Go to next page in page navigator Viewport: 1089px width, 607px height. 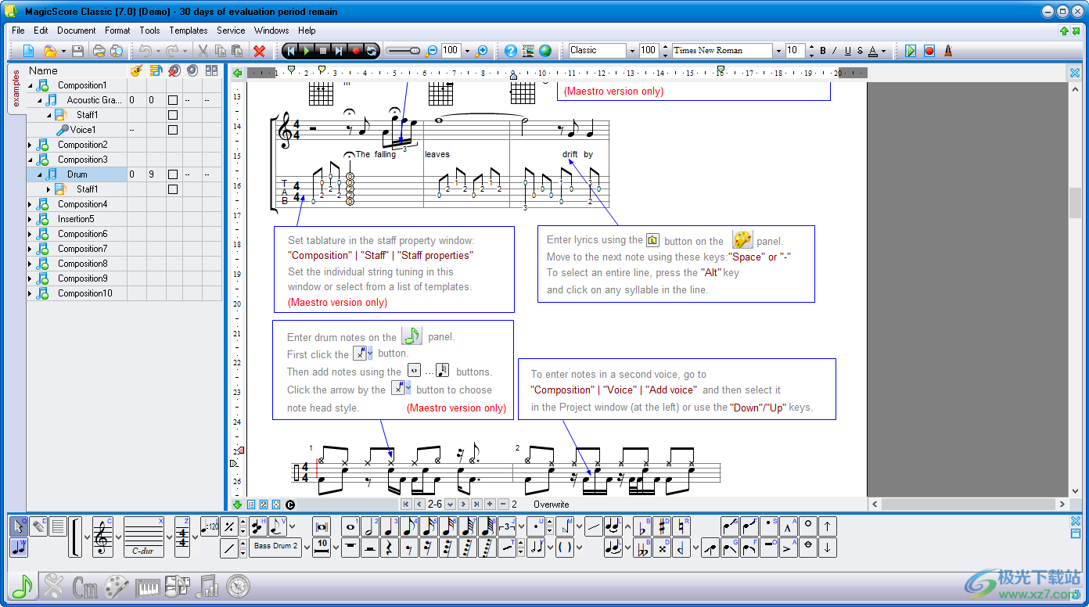[x=462, y=505]
